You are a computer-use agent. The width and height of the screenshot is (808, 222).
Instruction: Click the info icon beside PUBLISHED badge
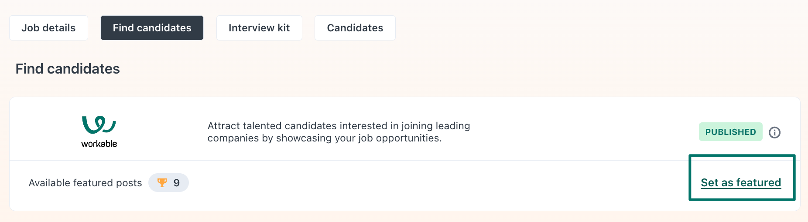coord(774,132)
